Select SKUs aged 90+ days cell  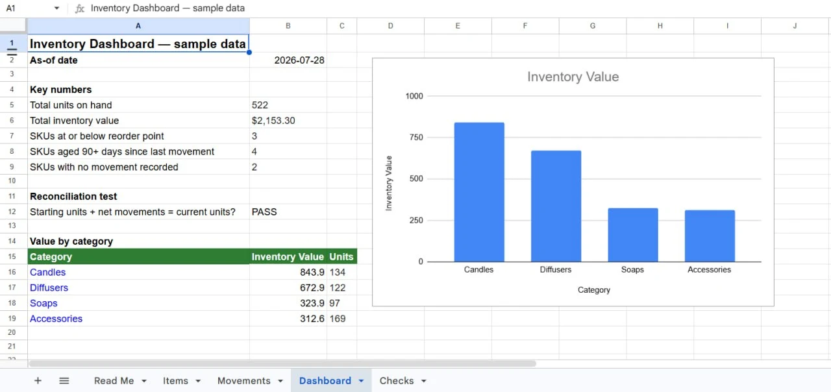point(138,152)
